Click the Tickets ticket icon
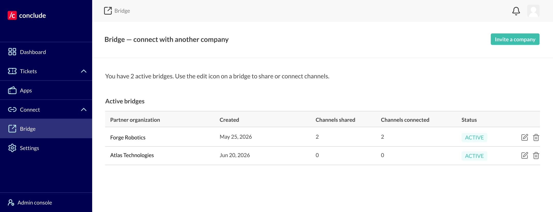The width and height of the screenshot is (553, 212). coord(12,71)
